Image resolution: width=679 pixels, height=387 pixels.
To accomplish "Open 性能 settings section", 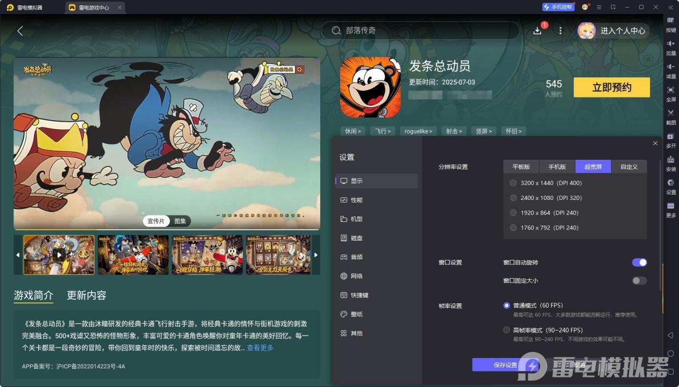I will pos(377,200).
